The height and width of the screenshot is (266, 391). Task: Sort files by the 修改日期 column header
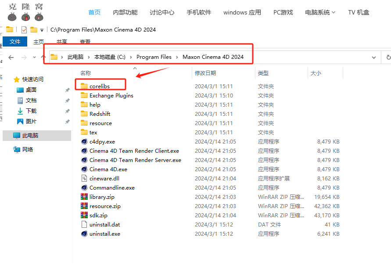[205, 73]
